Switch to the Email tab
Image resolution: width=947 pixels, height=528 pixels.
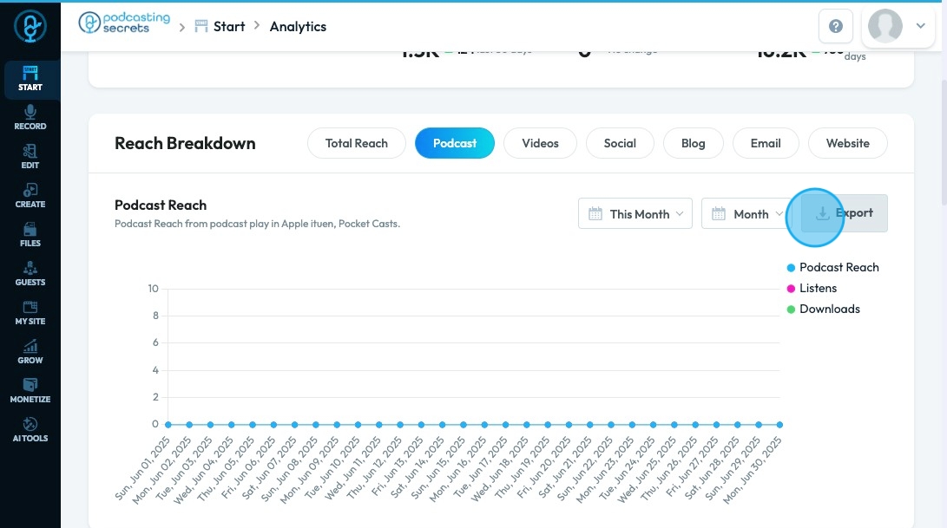coord(766,143)
